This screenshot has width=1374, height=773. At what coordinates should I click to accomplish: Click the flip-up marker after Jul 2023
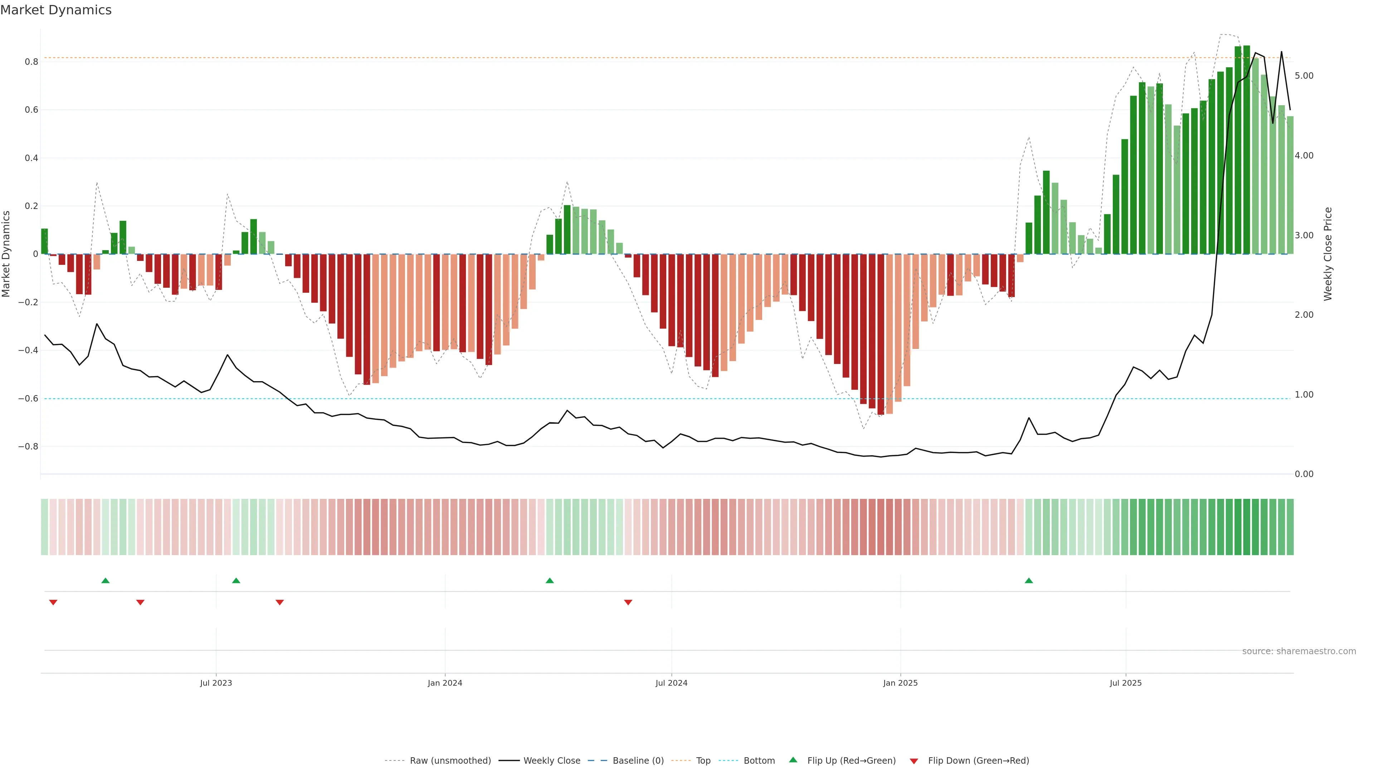236,580
